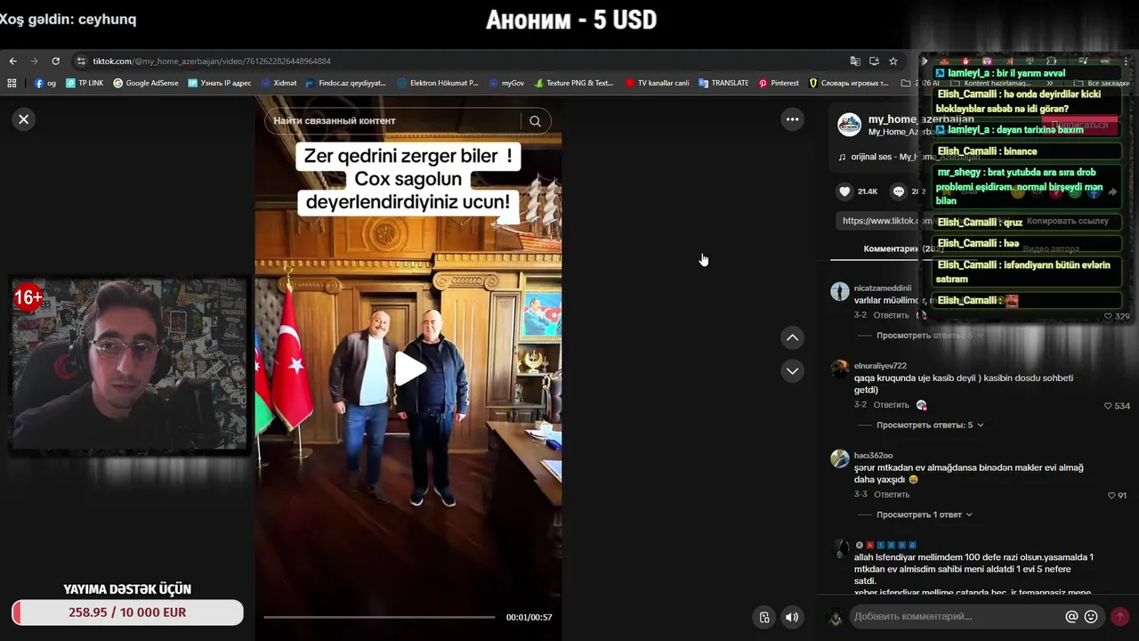1139x641 pixels.
Task: Open the my_home_azerbaijan profile avatar
Action: point(849,125)
